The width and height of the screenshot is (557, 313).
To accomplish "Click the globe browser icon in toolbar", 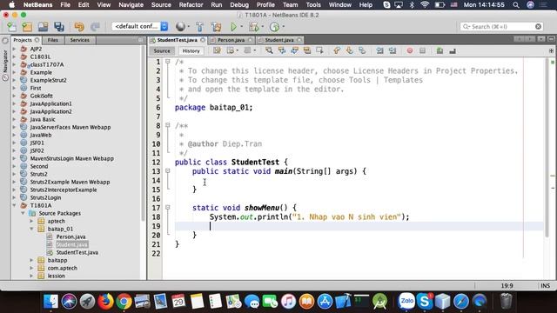I will pyautogui.click(x=180, y=27).
